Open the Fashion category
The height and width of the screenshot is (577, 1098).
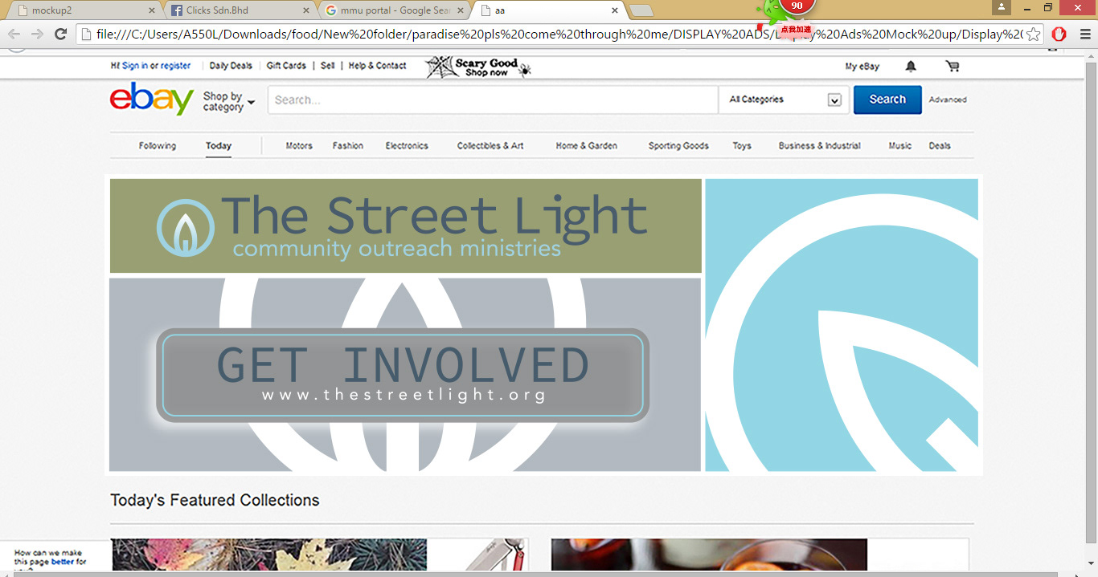[x=348, y=145]
